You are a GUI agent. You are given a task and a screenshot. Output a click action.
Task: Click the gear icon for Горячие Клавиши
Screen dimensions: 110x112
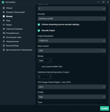(4, 29)
